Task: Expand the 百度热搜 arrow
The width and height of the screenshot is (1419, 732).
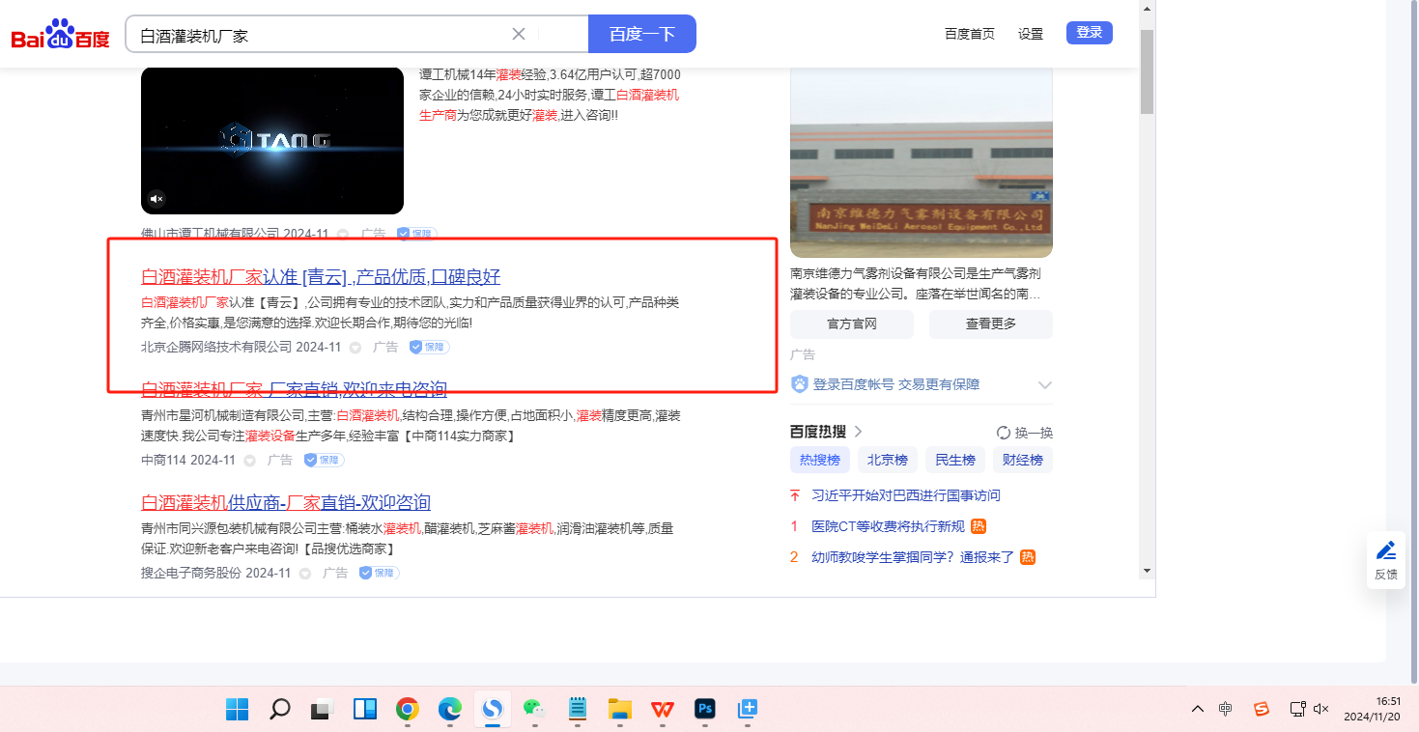Action: click(858, 432)
